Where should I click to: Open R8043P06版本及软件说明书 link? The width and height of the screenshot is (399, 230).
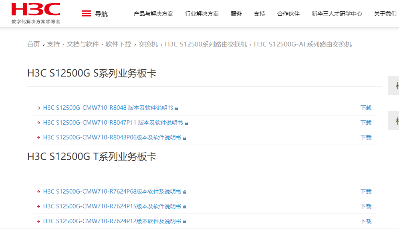click(112, 137)
